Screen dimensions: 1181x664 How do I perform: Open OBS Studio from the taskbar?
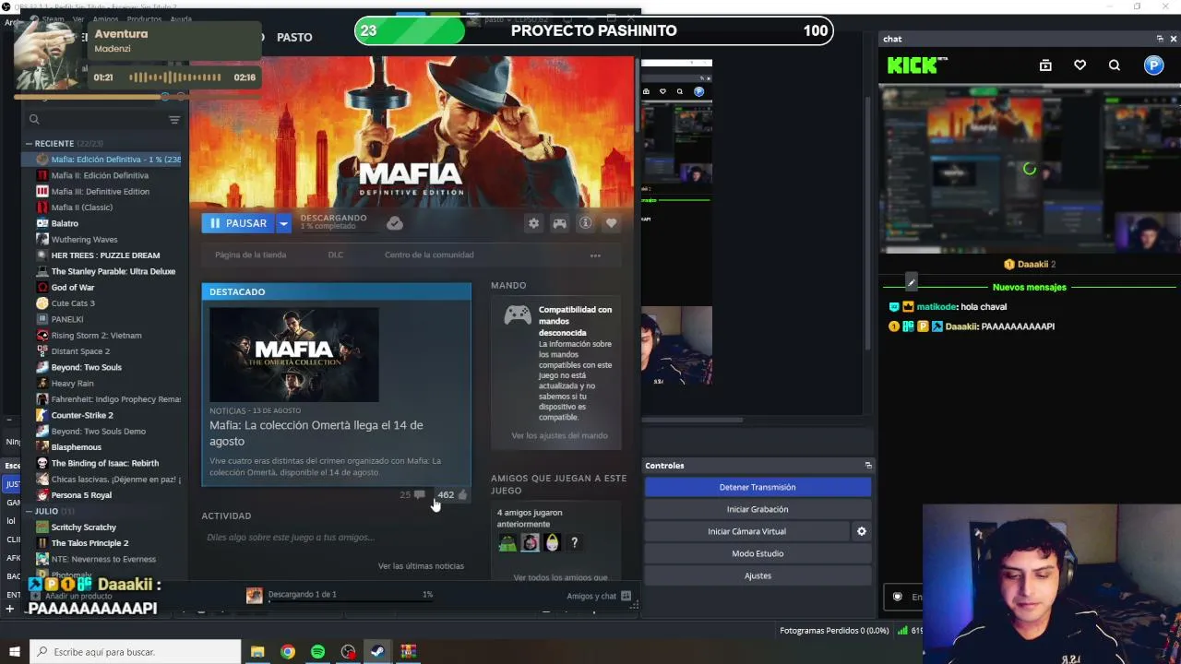pos(348,652)
